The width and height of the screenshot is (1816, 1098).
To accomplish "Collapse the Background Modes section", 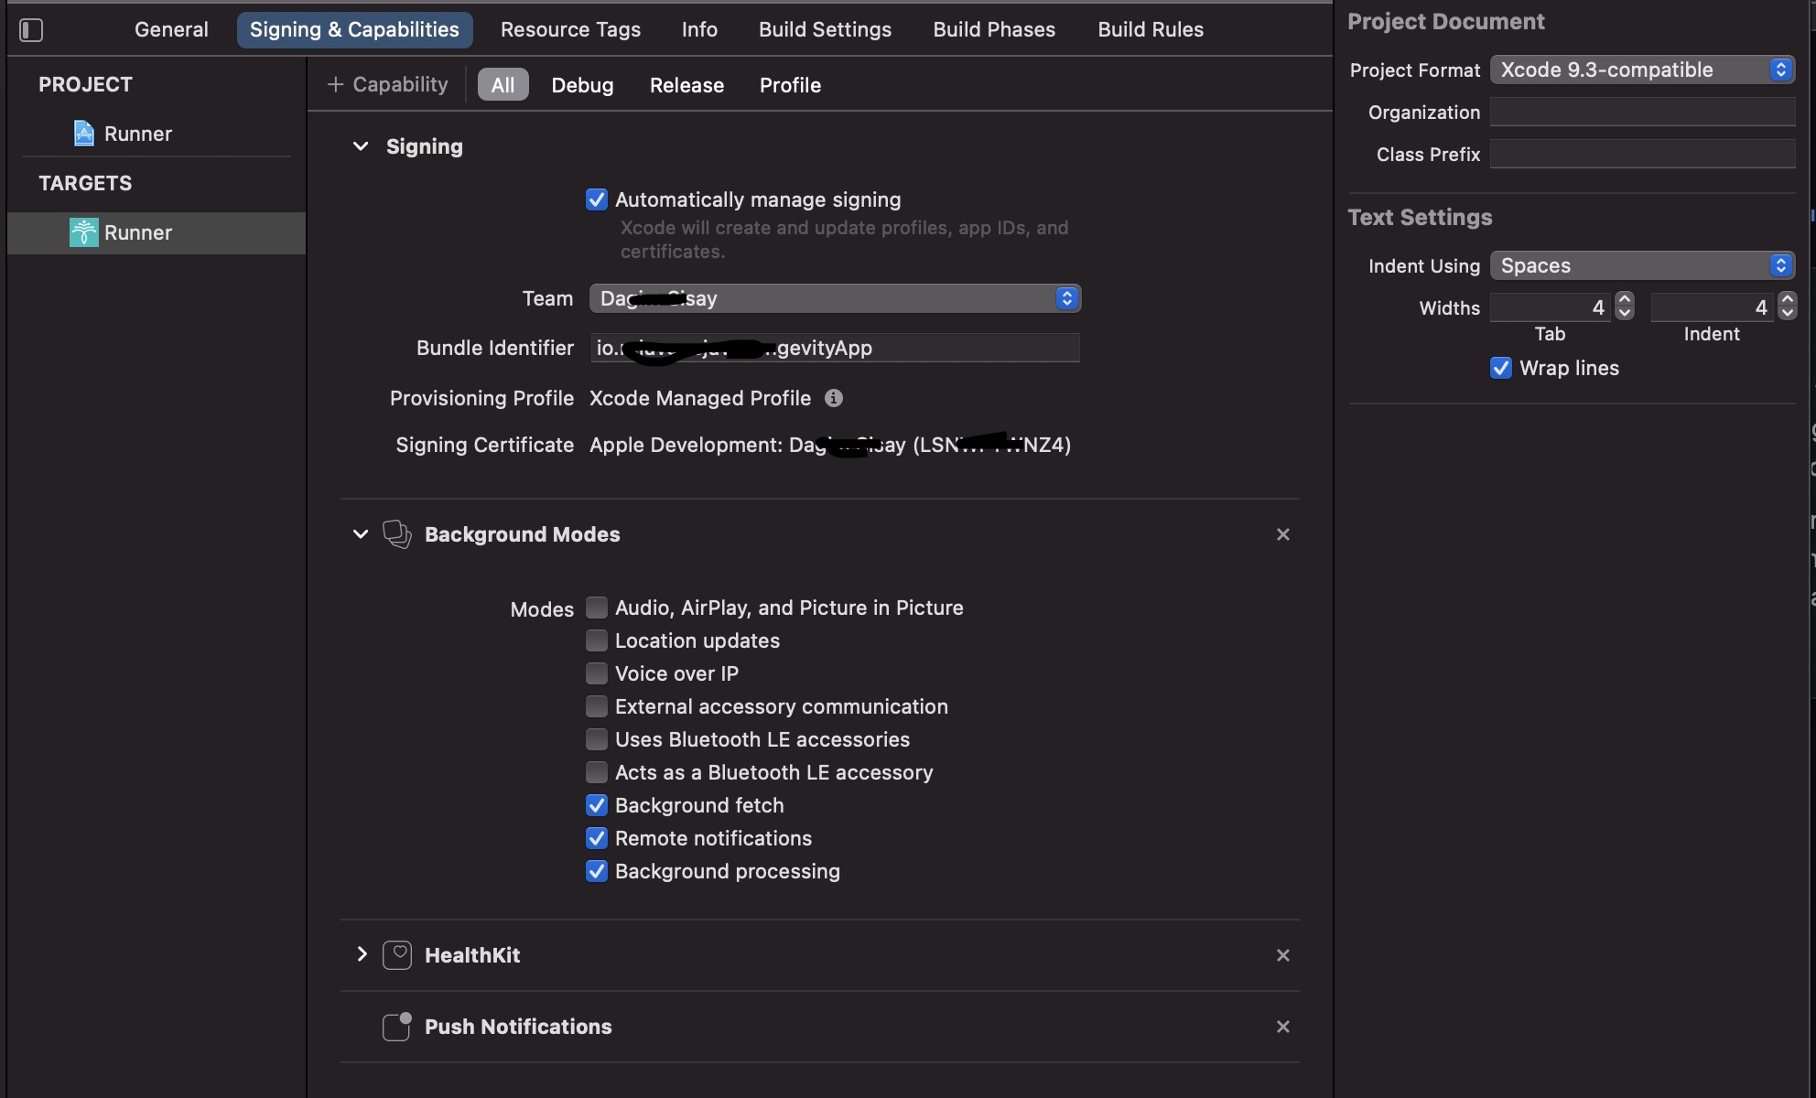I will coord(361,534).
